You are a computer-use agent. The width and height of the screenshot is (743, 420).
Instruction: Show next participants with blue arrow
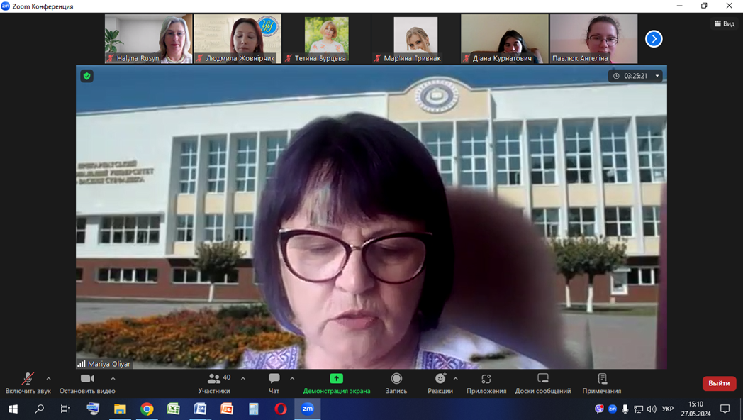point(654,39)
